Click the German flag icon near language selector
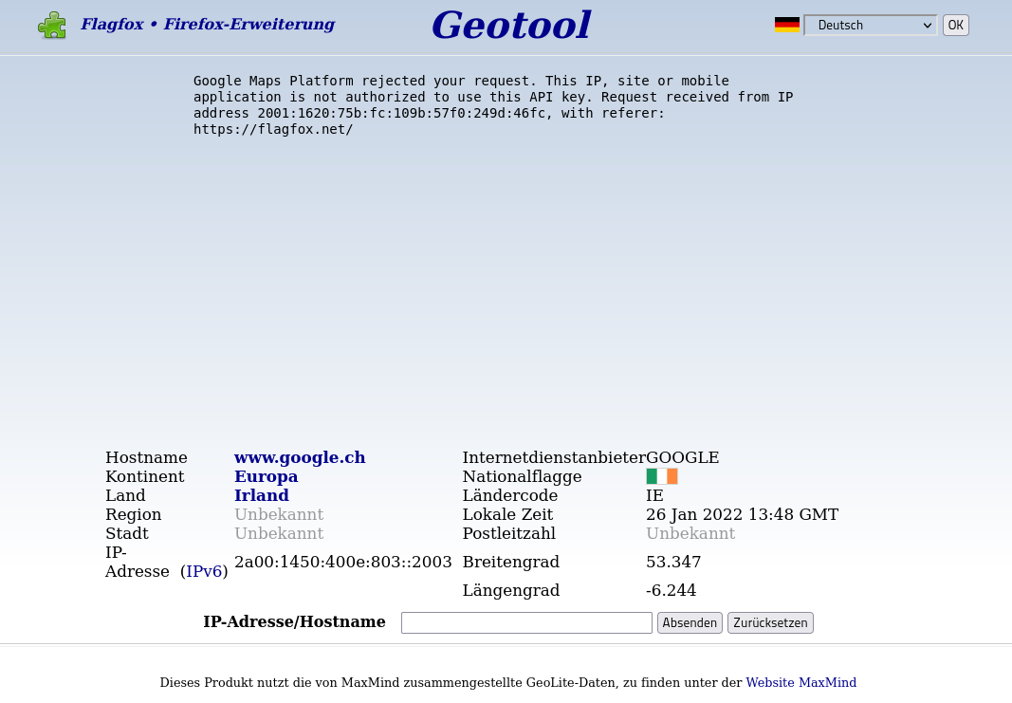The width and height of the screenshot is (1012, 703). coord(787,25)
